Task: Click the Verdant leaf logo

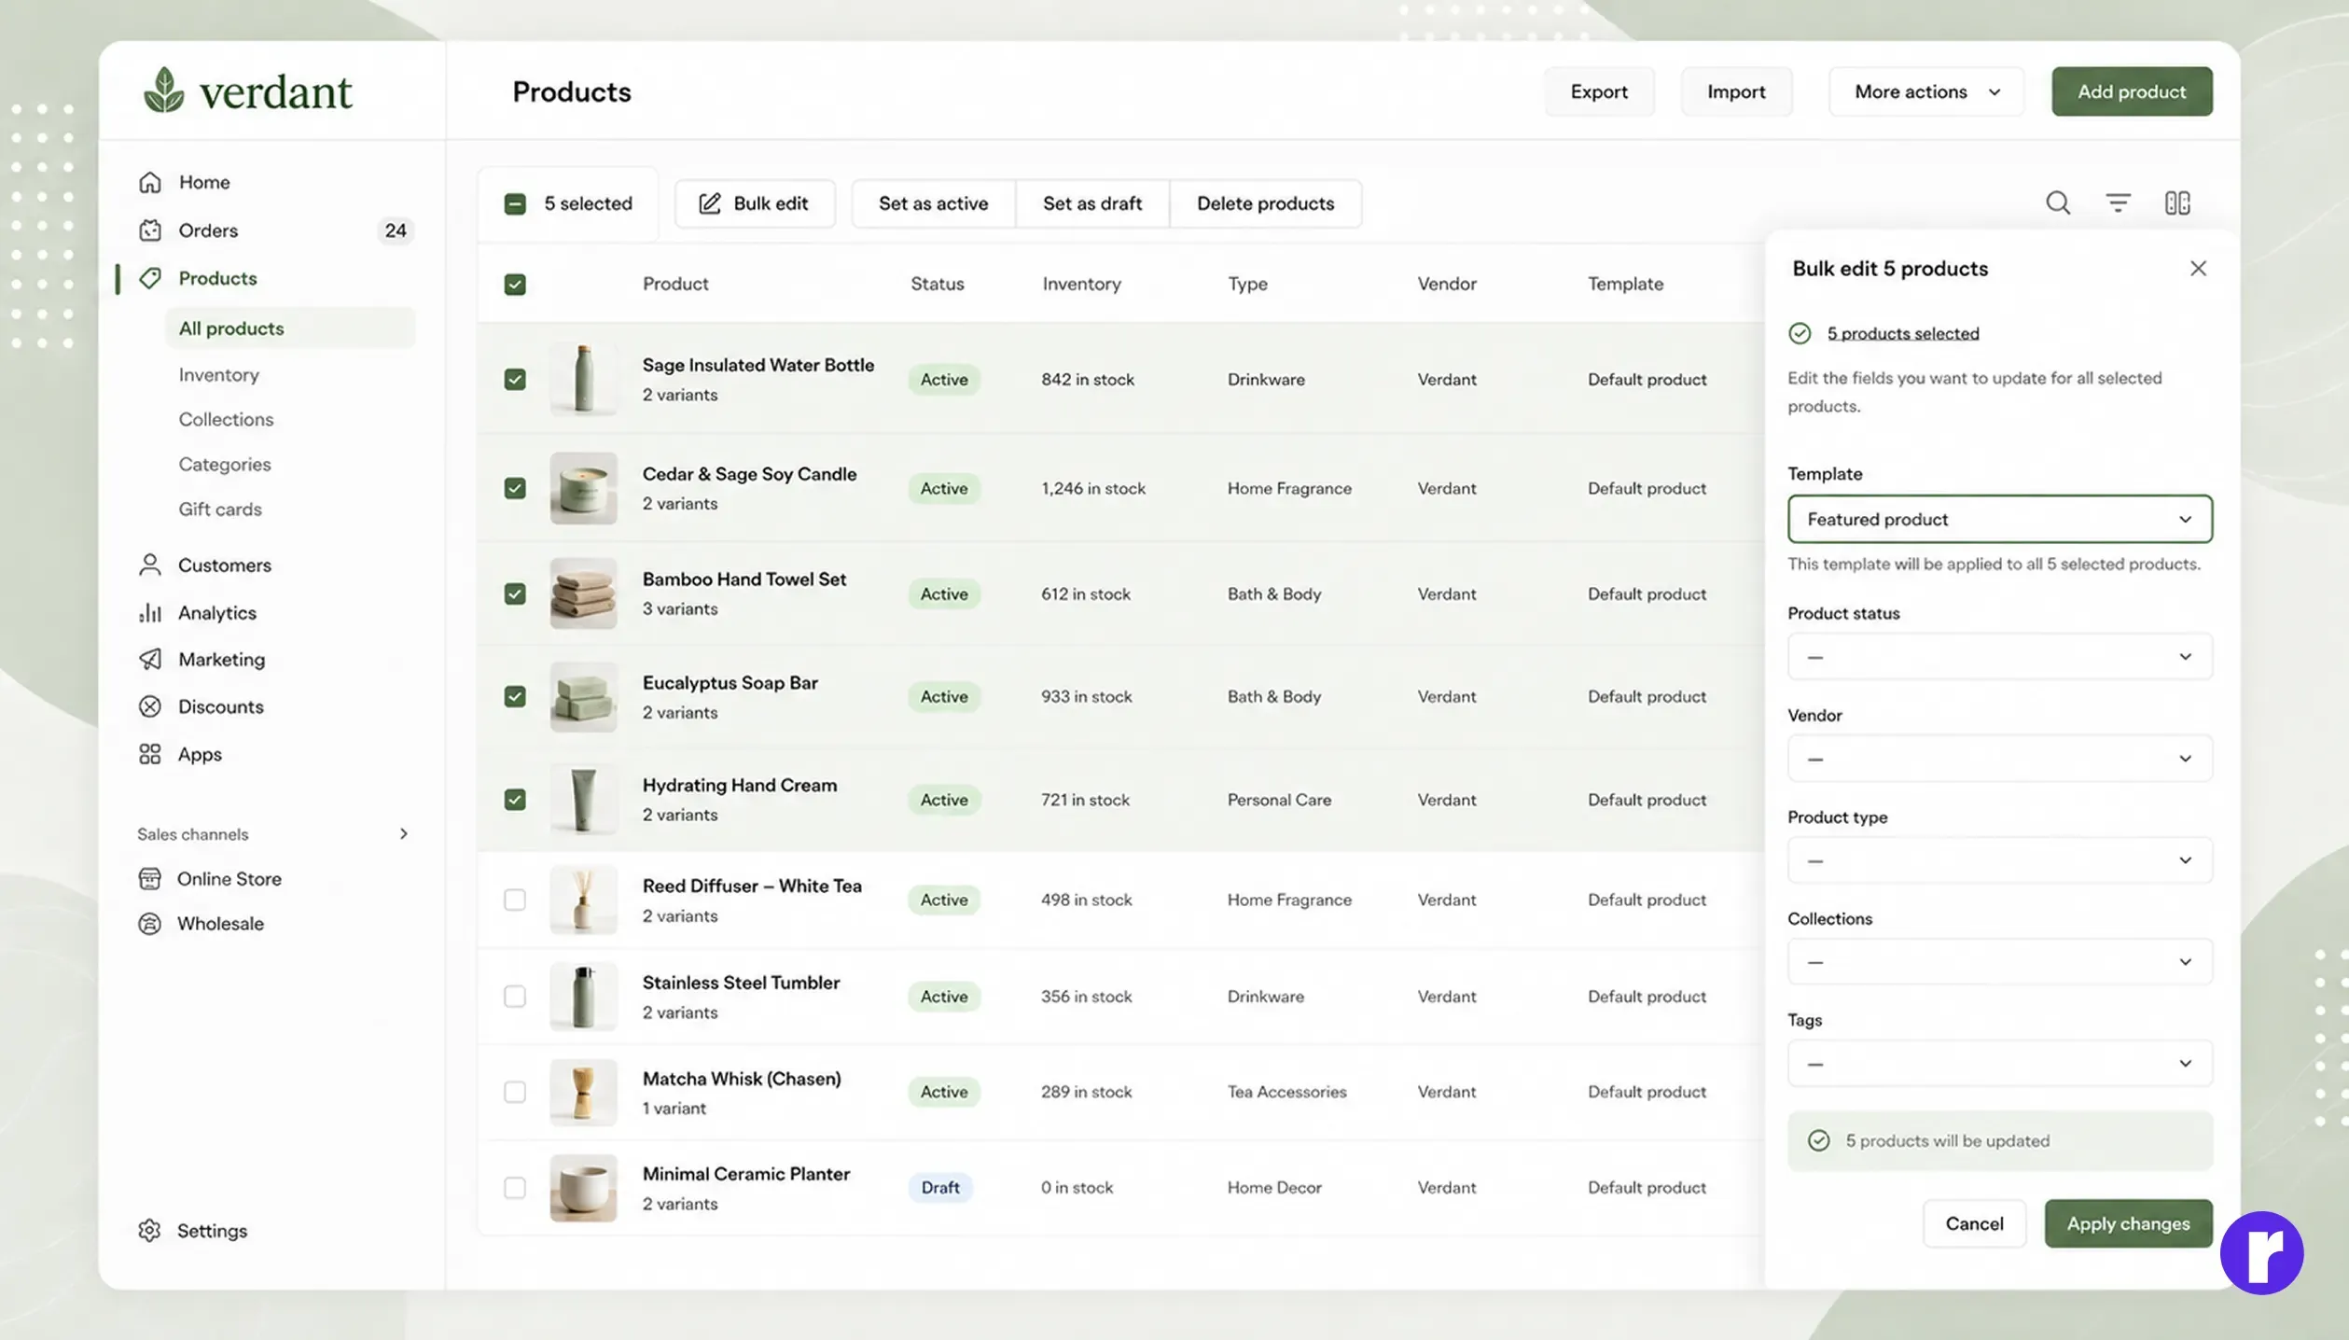Action: pos(164,91)
